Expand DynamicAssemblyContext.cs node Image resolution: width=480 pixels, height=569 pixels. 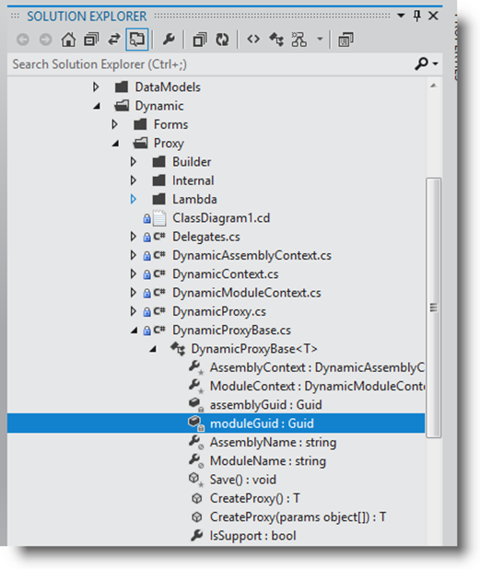[x=134, y=255]
